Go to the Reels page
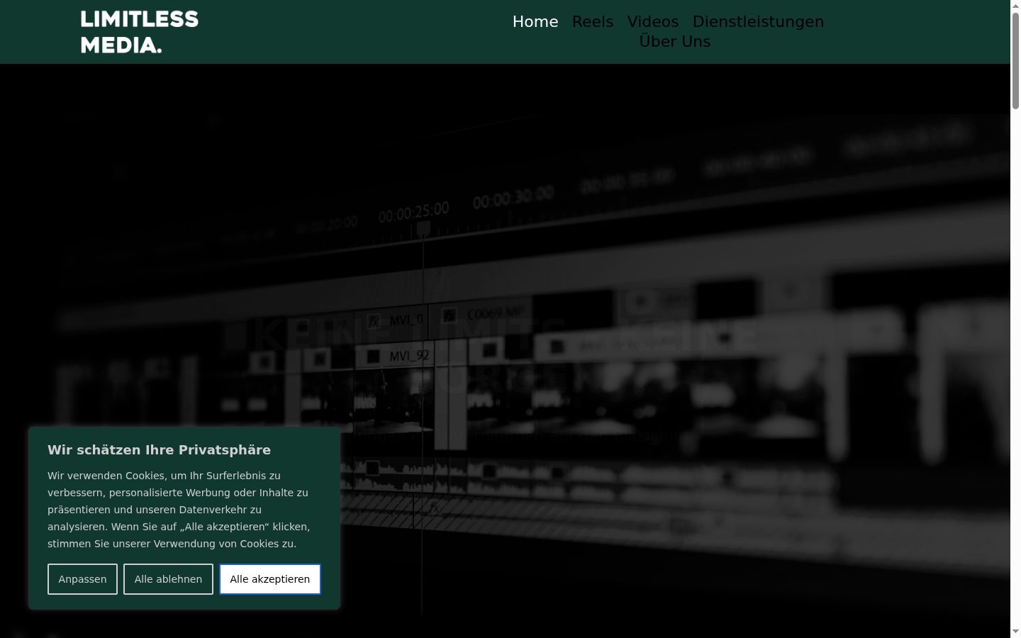Image resolution: width=1021 pixels, height=638 pixels. coord(593,22)
